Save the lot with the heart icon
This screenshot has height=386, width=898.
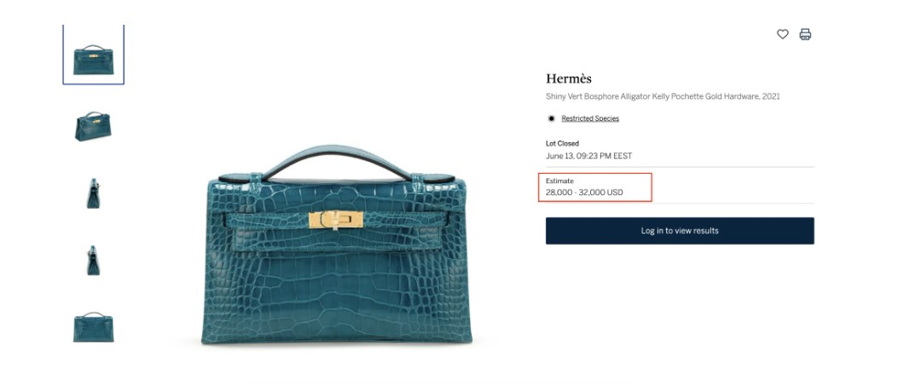[x=782, y=34]
